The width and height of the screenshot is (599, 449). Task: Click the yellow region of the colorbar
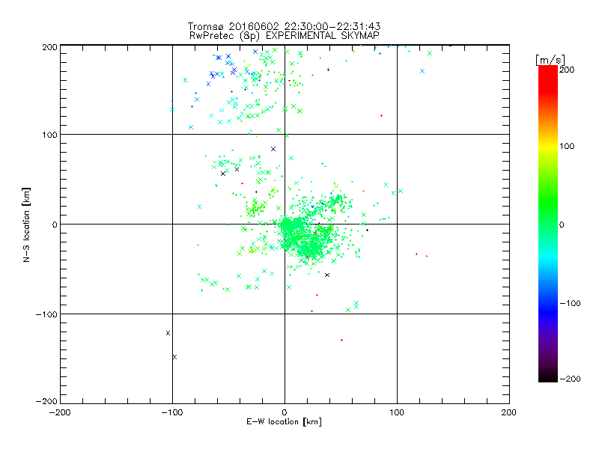548,147
